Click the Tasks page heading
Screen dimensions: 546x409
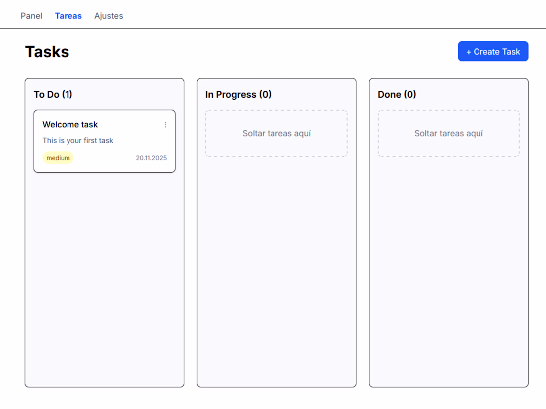[47, 52]
